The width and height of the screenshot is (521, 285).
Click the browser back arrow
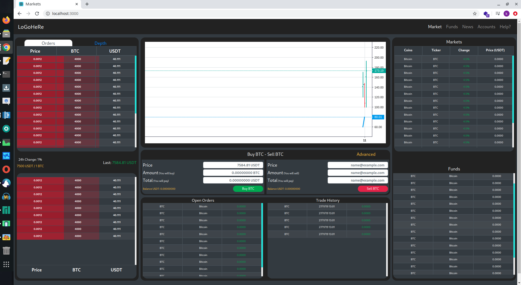click(20, 14)
